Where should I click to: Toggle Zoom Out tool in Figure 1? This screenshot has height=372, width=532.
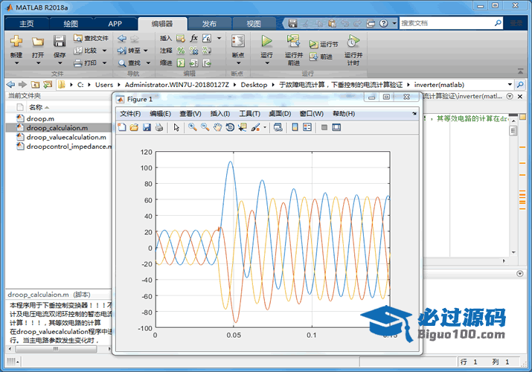click(x=205, y=127)
